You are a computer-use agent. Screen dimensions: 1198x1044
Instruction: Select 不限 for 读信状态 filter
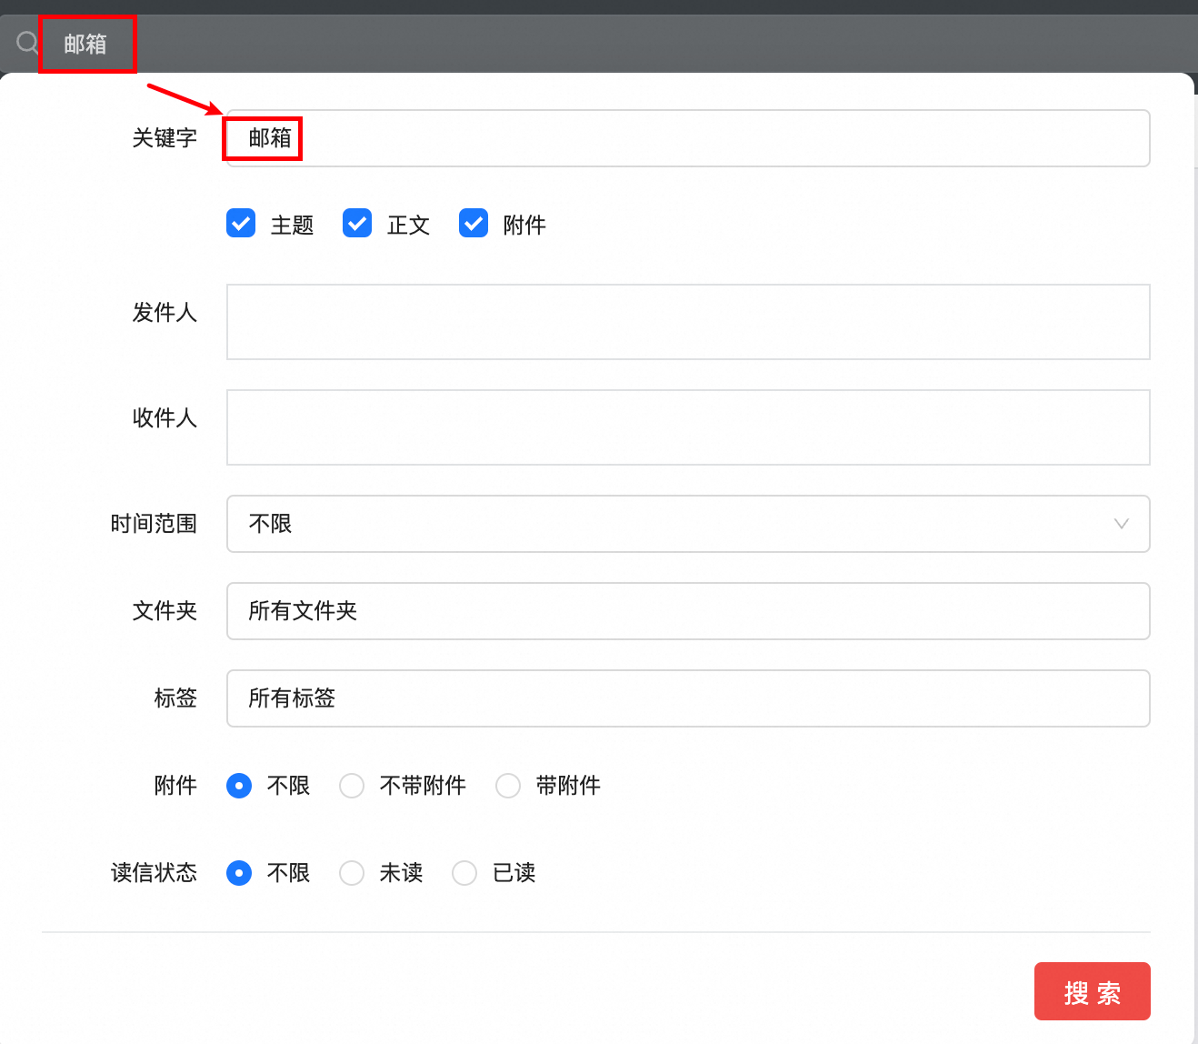click(239, 872)
